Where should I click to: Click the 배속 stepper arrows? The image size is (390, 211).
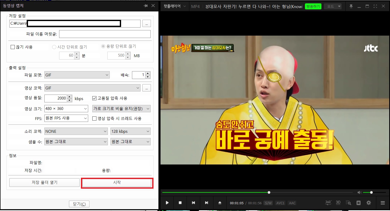pyautogui.click(x=148, y=75)
